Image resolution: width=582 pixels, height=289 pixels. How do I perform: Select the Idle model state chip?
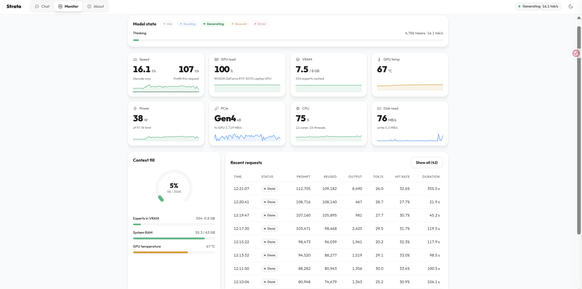(168, 24)
